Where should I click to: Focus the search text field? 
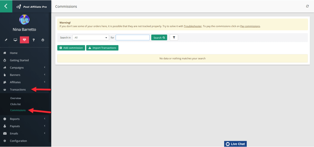click(x=133, y=37)
